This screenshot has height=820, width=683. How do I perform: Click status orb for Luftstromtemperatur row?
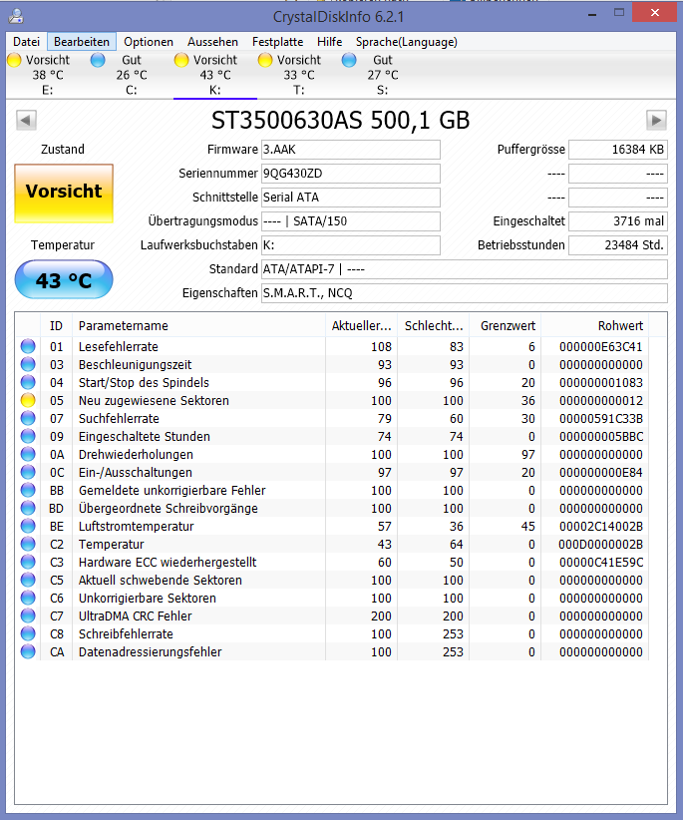pos(28,526)
